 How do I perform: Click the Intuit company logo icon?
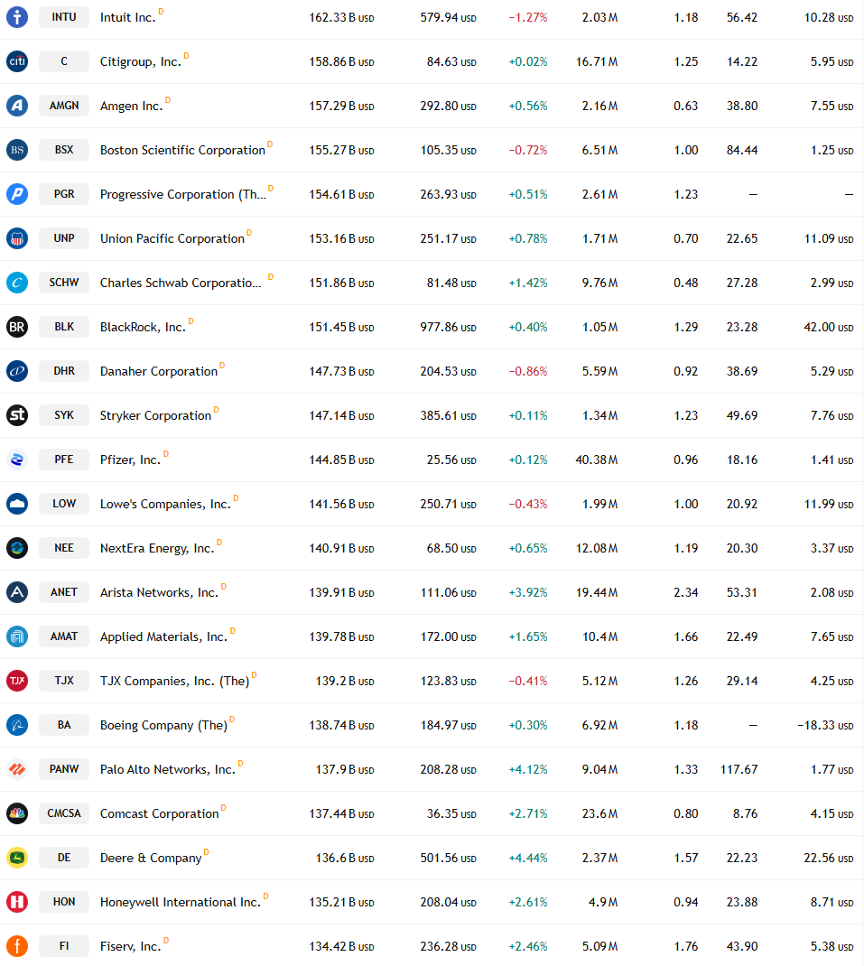17,17
